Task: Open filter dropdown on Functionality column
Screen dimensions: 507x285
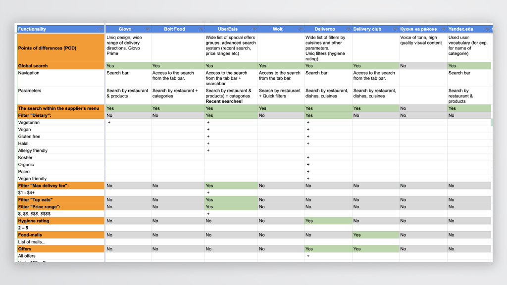Action: [101, 29]
